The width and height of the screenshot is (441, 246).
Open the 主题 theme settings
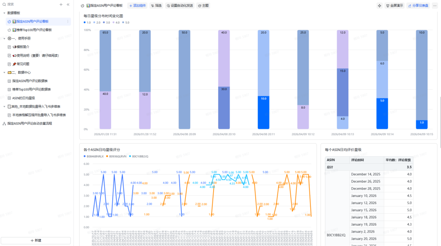(x=203, y=6)
